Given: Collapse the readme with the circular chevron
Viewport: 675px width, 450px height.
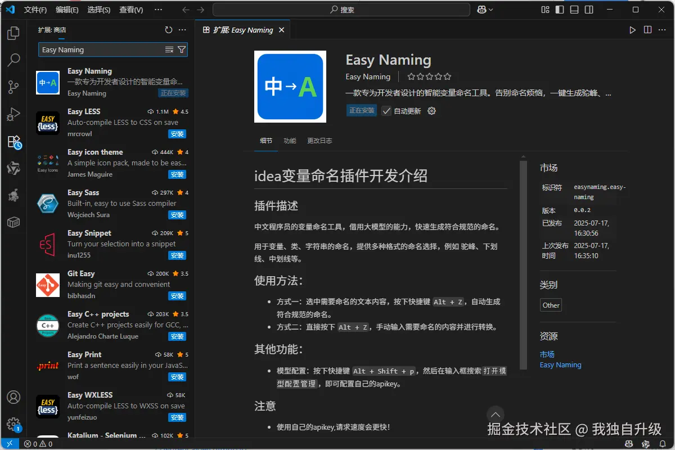Looking at the screenshot, I should pyautogui.click(x=496, y=414).
